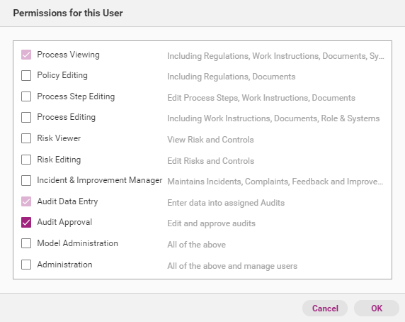
Task: Click the 'Audit Approval' label
Action: (x=64, y=223)
